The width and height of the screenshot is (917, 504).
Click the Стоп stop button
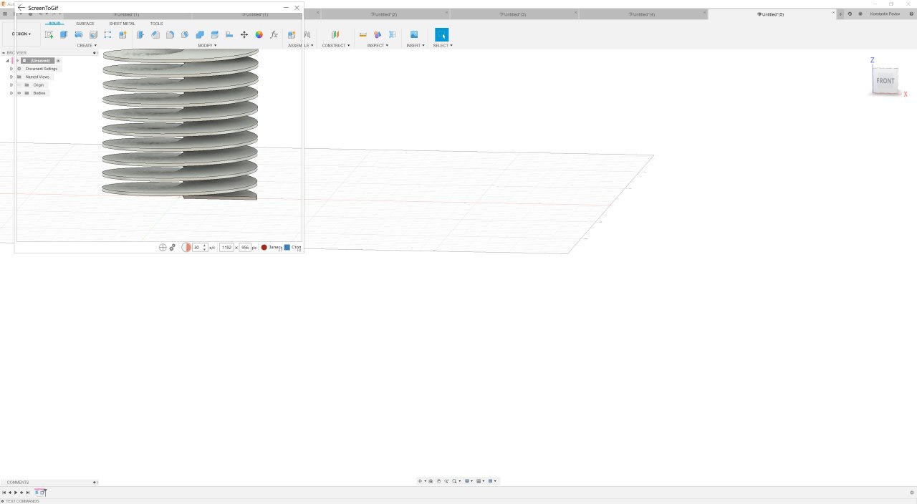(292, 247)
